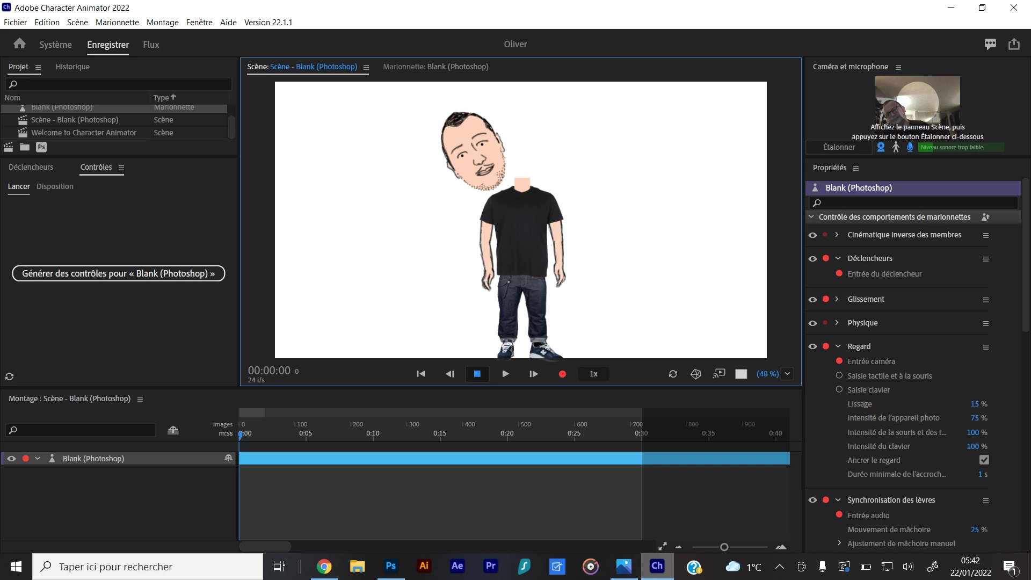Click the Home icon
The width and height of the screenshot is (1031, 580).
[x=20, y=44]
